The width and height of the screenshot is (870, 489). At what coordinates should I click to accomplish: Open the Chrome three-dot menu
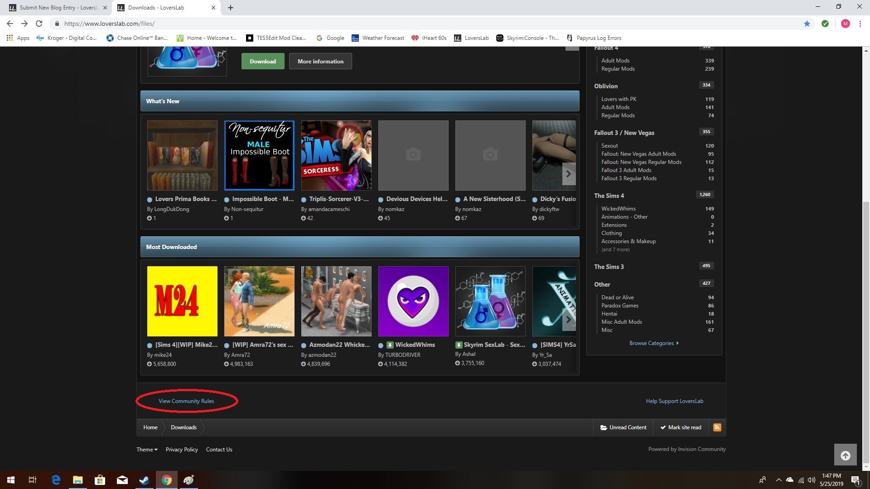(860, 24)
